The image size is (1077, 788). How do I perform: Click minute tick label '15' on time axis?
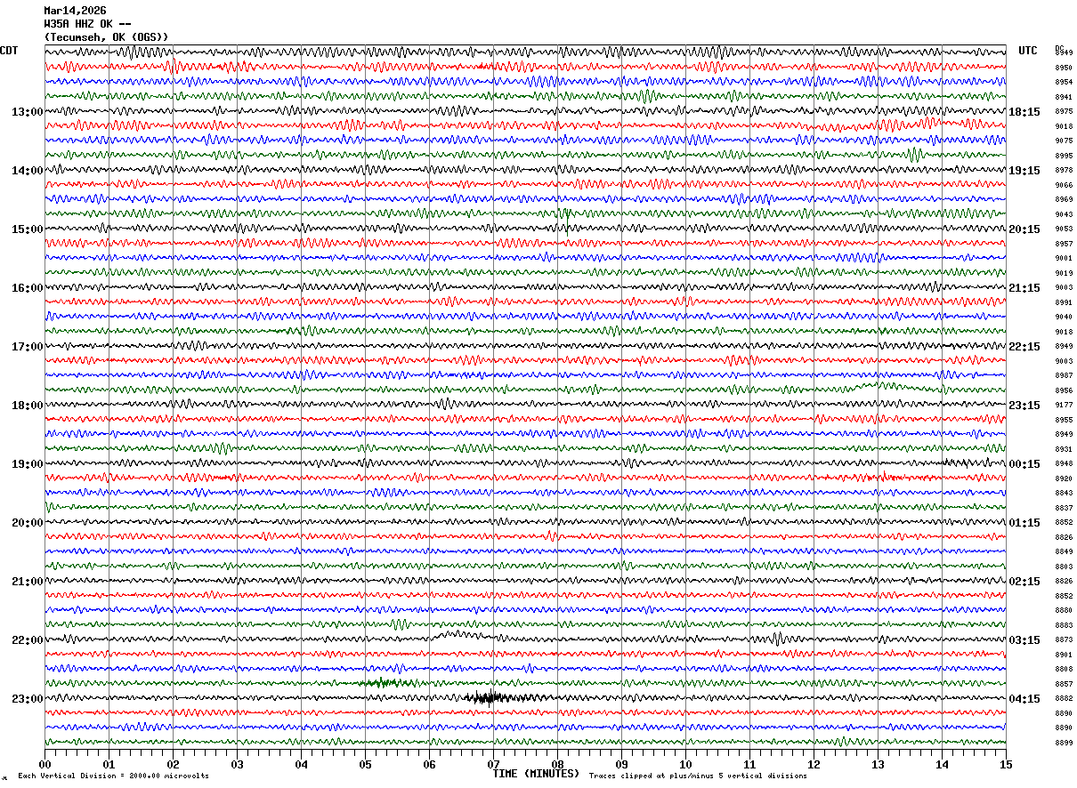[1006, 764]
